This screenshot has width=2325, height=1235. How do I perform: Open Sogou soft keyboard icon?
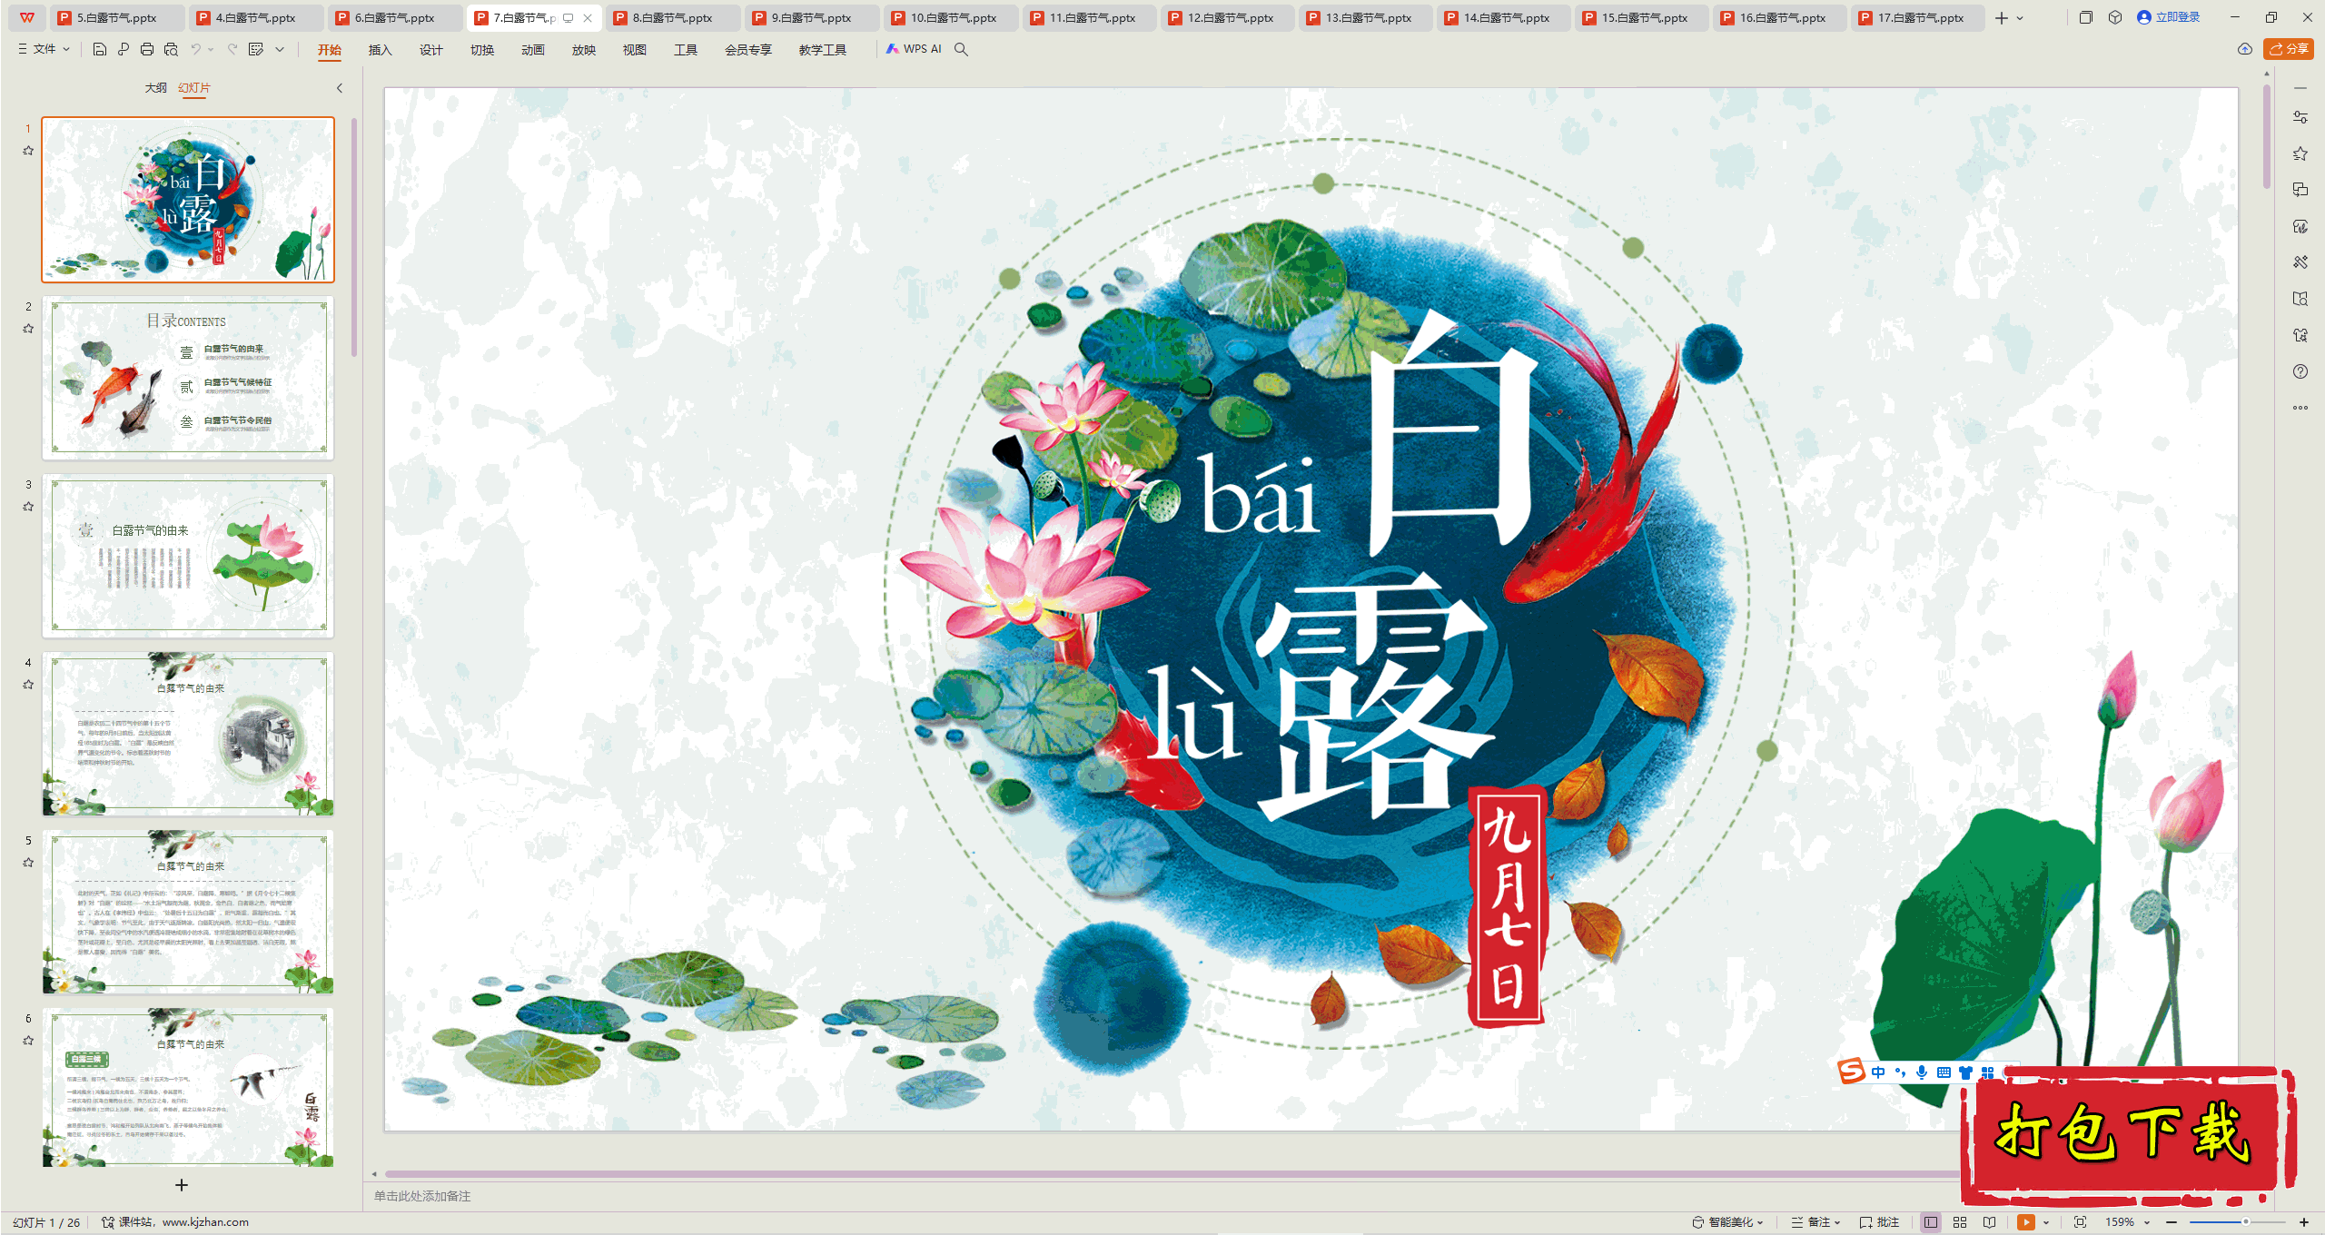(1944, 1072)
